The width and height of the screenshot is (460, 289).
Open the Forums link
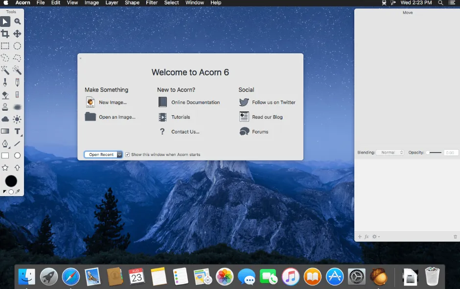point(260,132)
